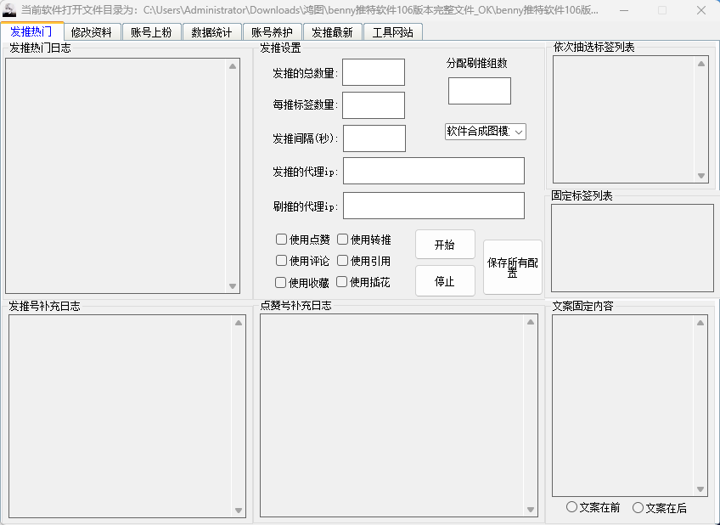This screenshot has width=720, height=525.
Task: Minimize the window
Action: (623, 10)
